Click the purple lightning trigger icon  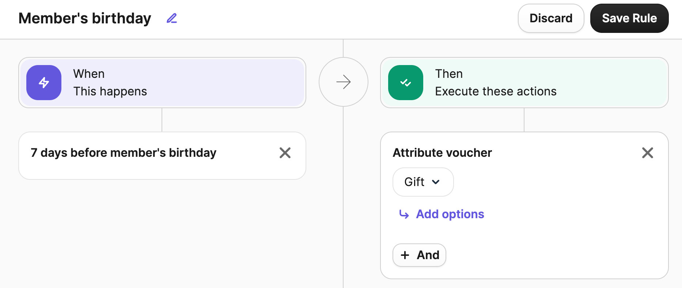44,83
